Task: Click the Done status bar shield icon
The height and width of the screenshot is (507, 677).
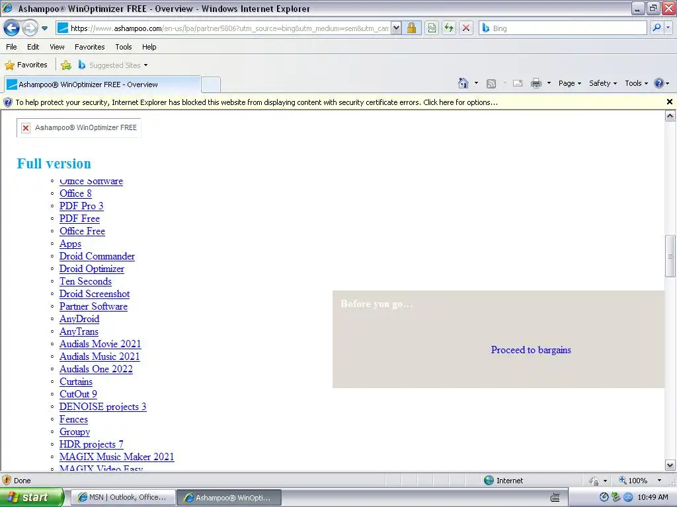Action: pyautogui.click(x=7, y=481)
